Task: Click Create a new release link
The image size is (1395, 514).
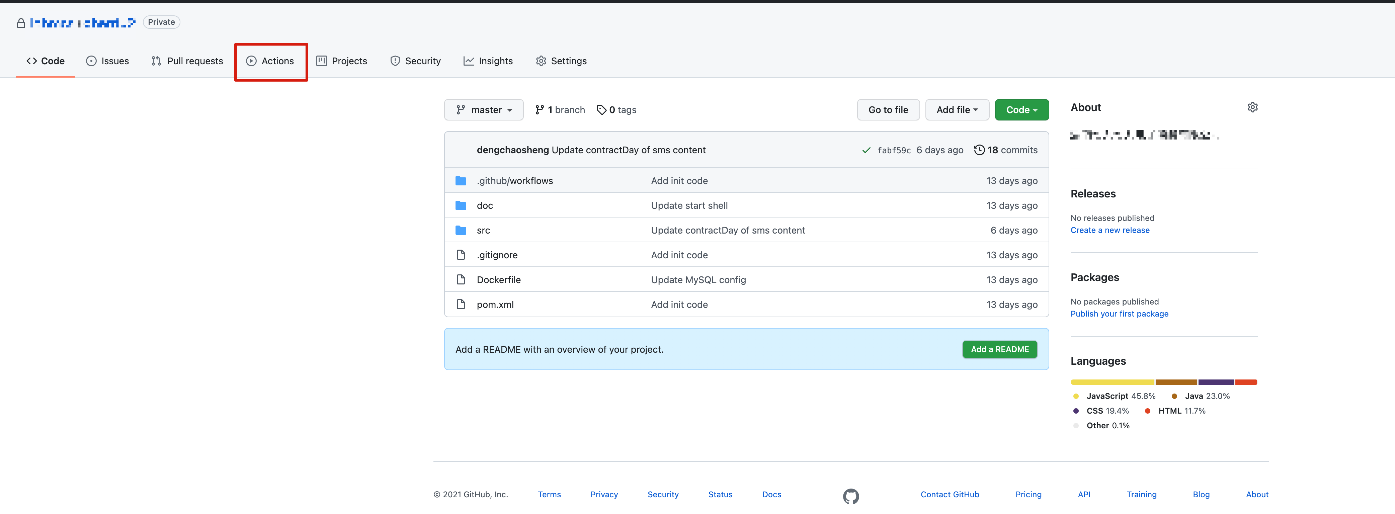Action: [x=1110, y=230]
